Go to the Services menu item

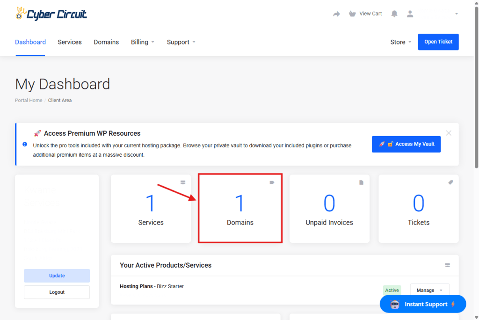pos(70,42)
